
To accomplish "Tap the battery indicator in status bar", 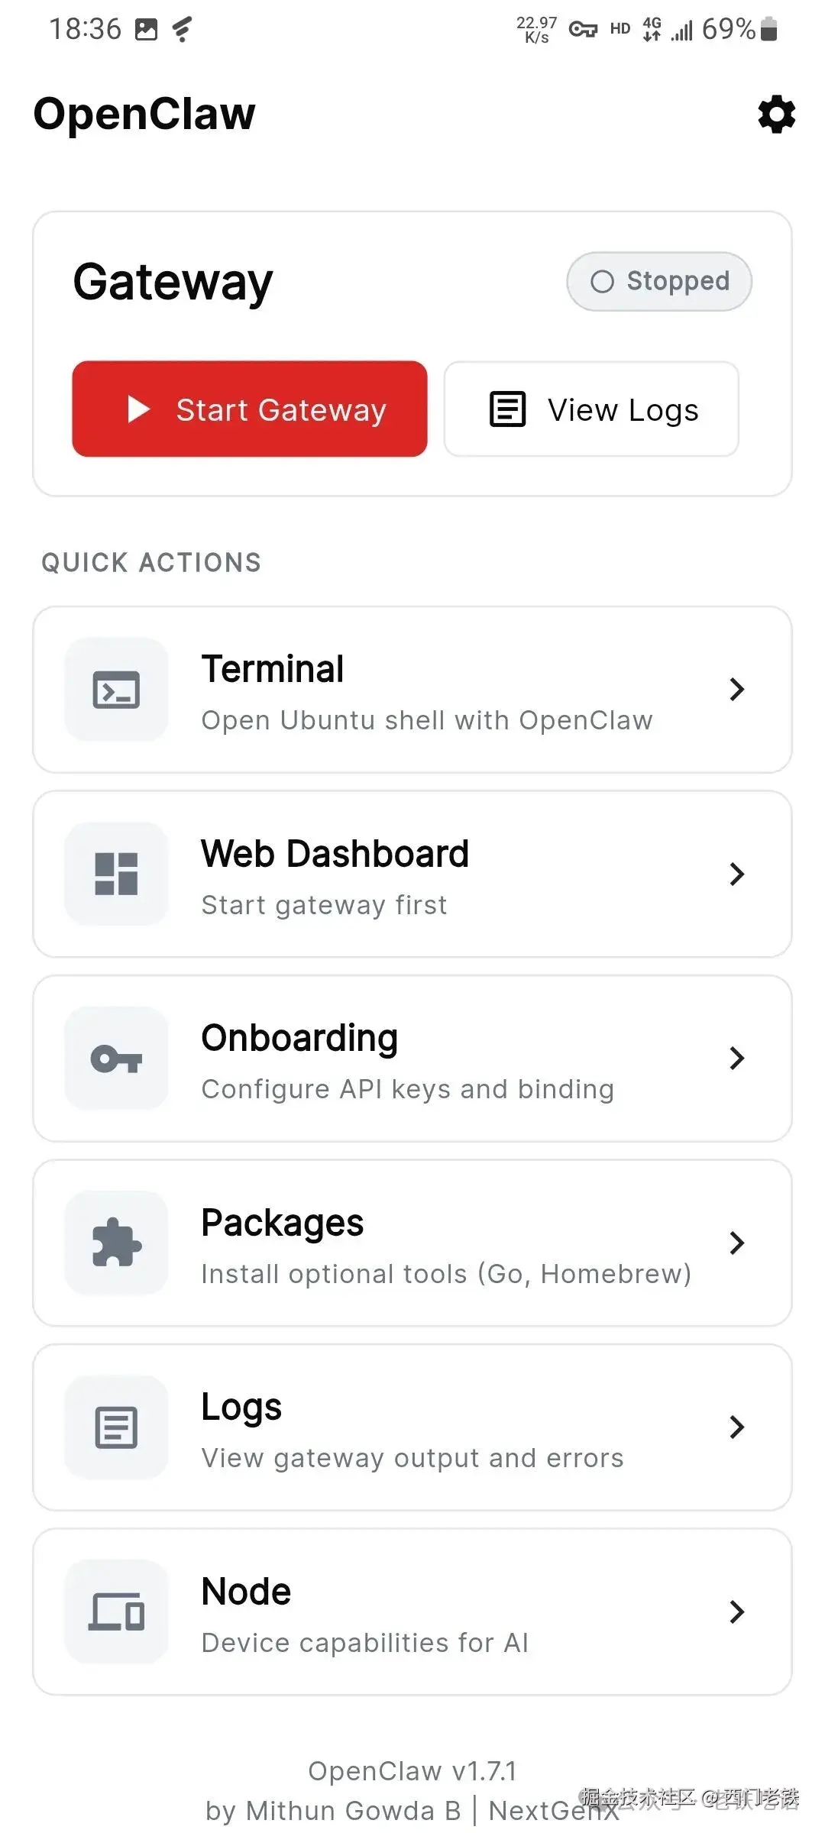I will coord(769,30).
